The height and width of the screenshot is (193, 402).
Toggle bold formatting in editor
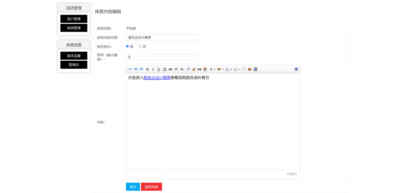coord(147,69)
